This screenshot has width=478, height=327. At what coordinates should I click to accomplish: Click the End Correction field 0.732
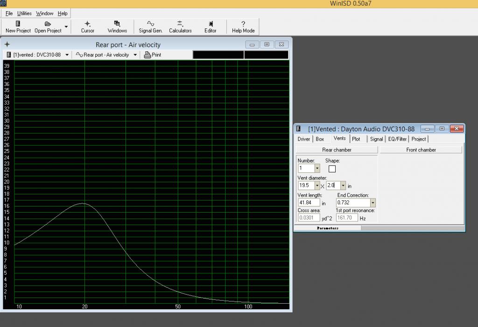353,203
